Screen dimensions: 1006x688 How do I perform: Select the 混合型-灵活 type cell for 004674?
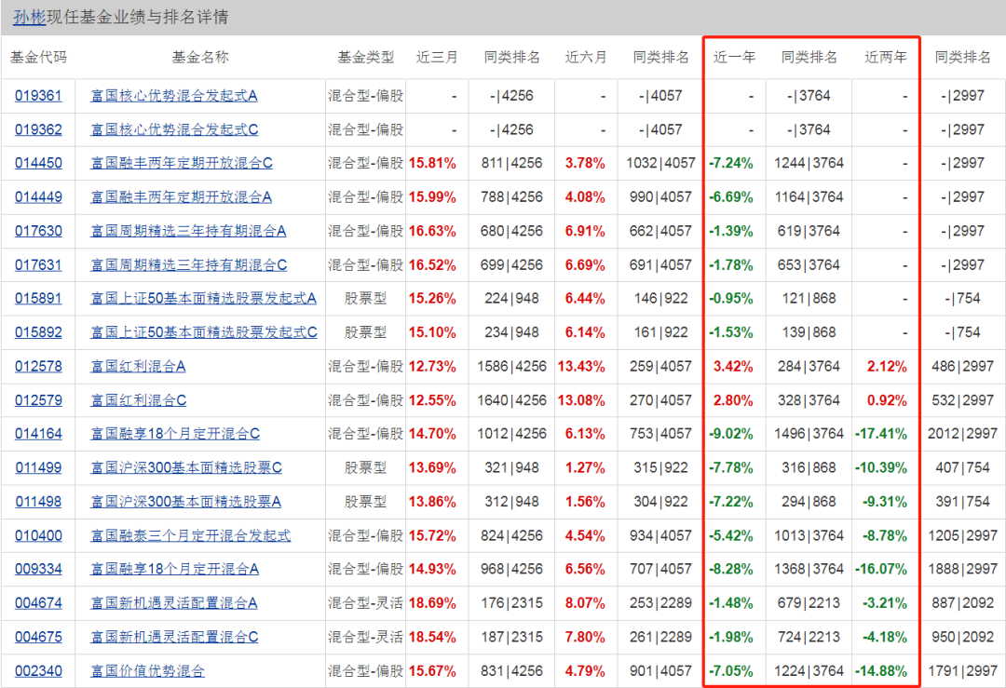366,602
